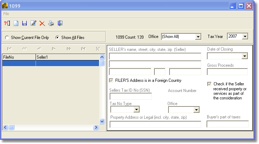Toggle FILER'S Address Foreign Country checkbox
The width and height of the screenshot is (259, 144).
coord(112,80)
